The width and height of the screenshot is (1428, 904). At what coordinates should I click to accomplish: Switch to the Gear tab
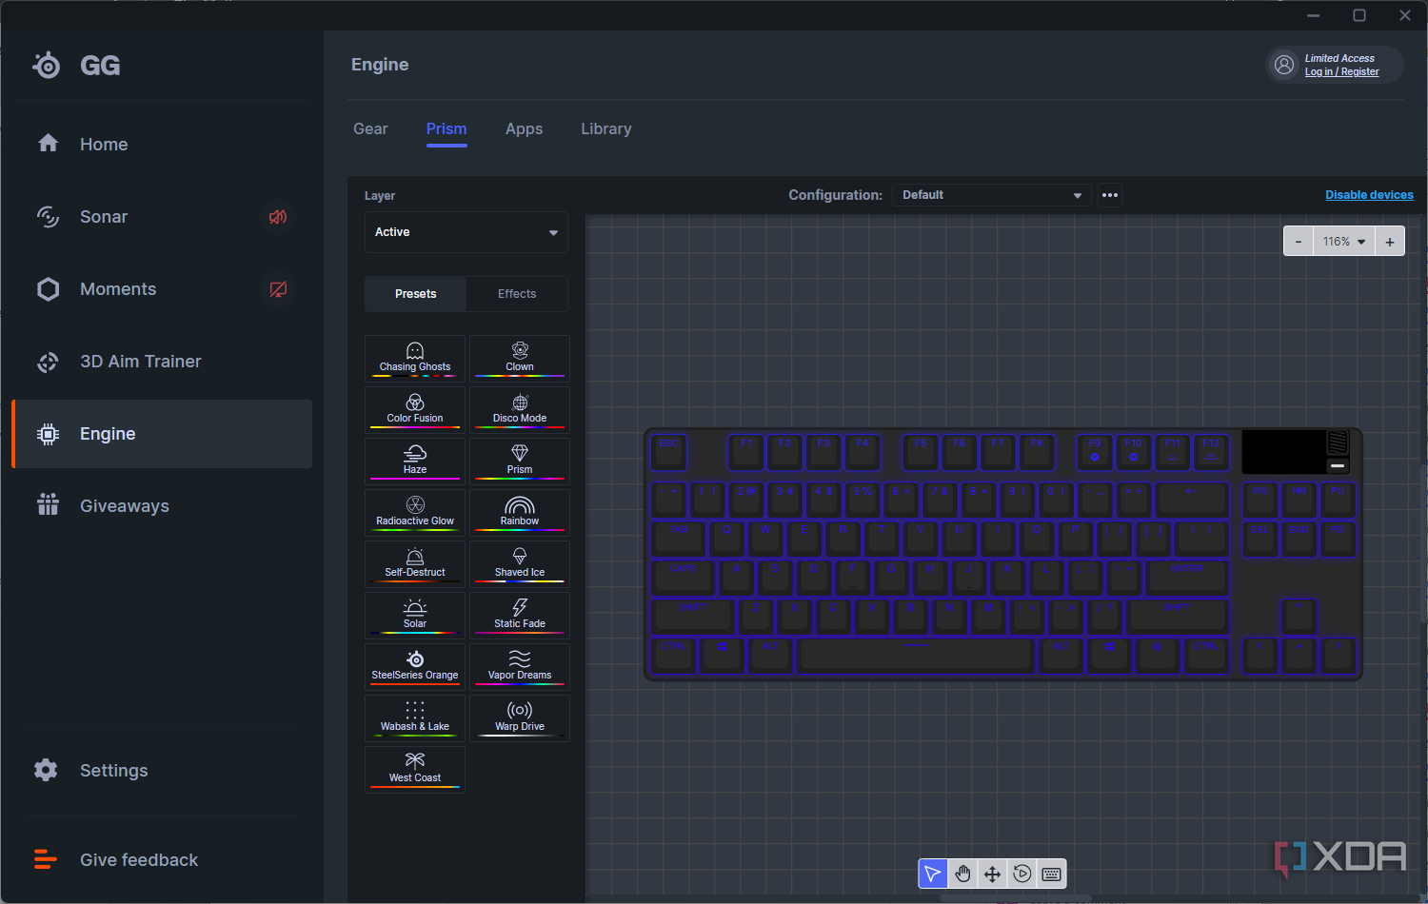370,128
